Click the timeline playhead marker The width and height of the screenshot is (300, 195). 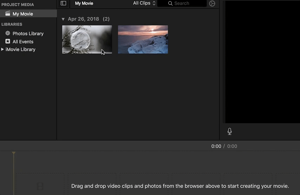[x=14, y=153]
